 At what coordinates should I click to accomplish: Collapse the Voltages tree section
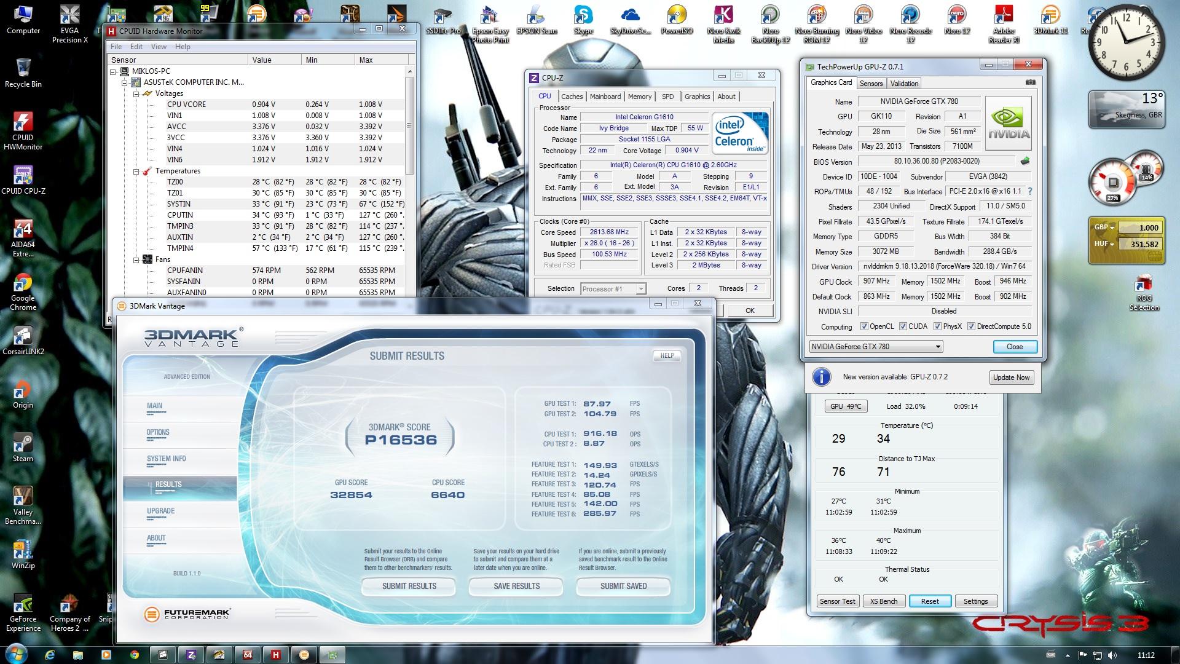pyautogui.click(x=136, y=93)
